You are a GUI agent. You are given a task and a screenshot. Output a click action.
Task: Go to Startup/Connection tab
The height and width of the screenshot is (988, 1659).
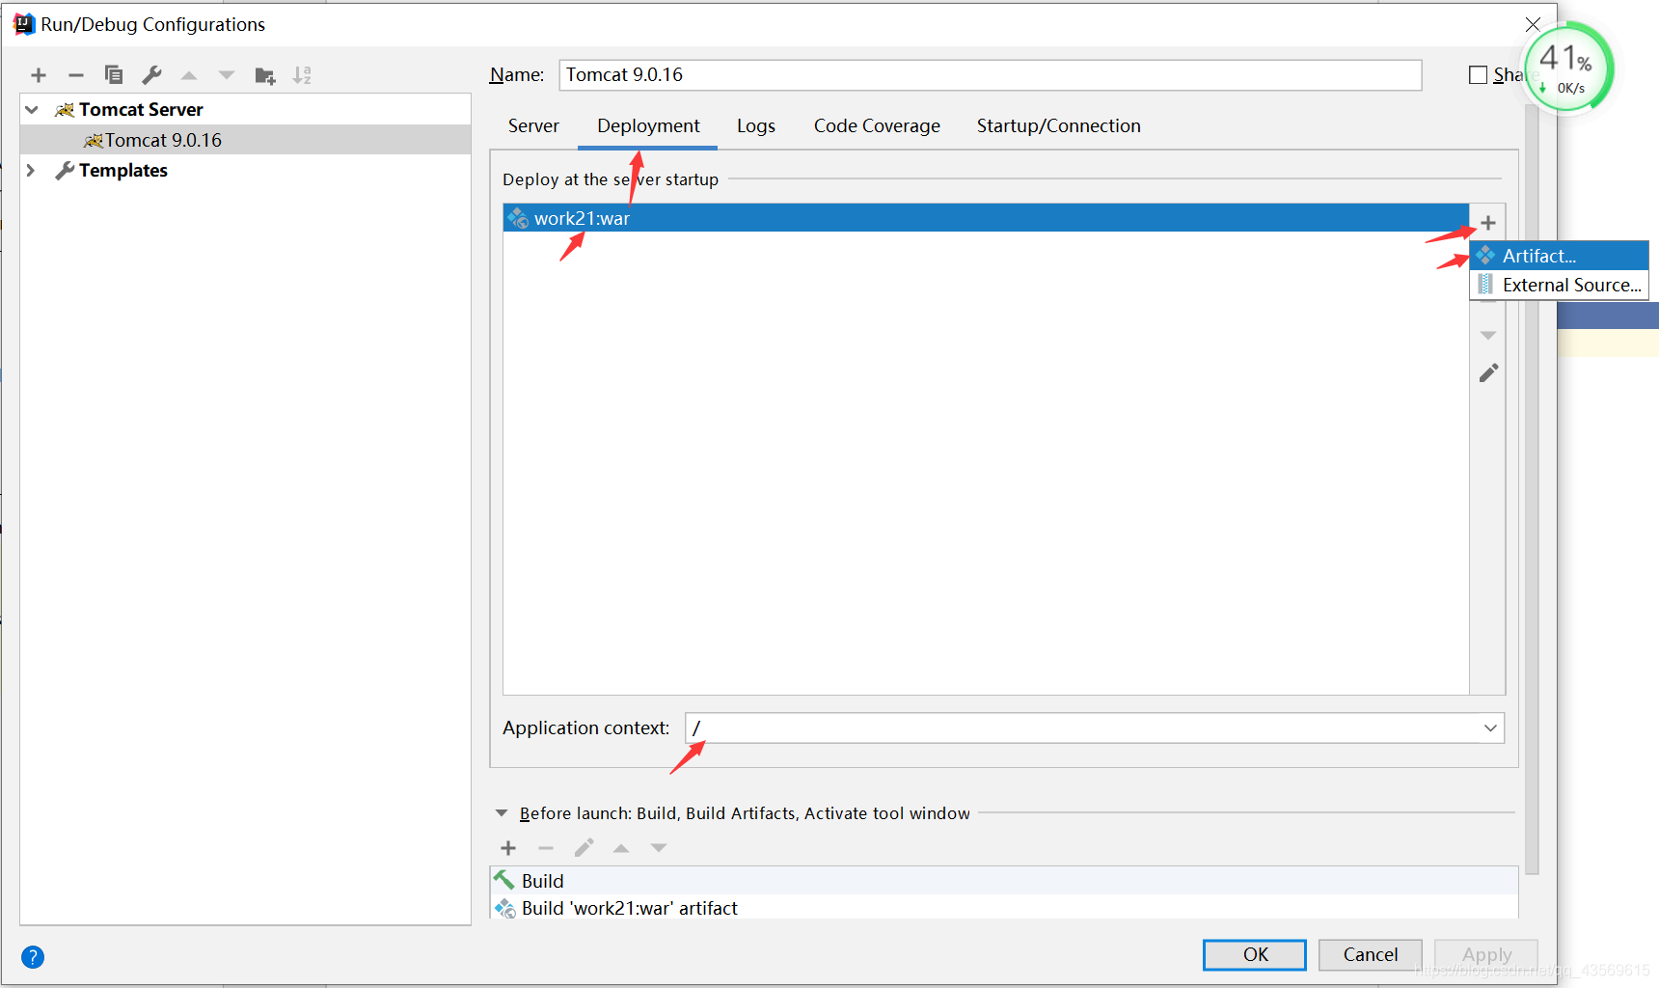pyautogui.click(x=1058, y=126)
